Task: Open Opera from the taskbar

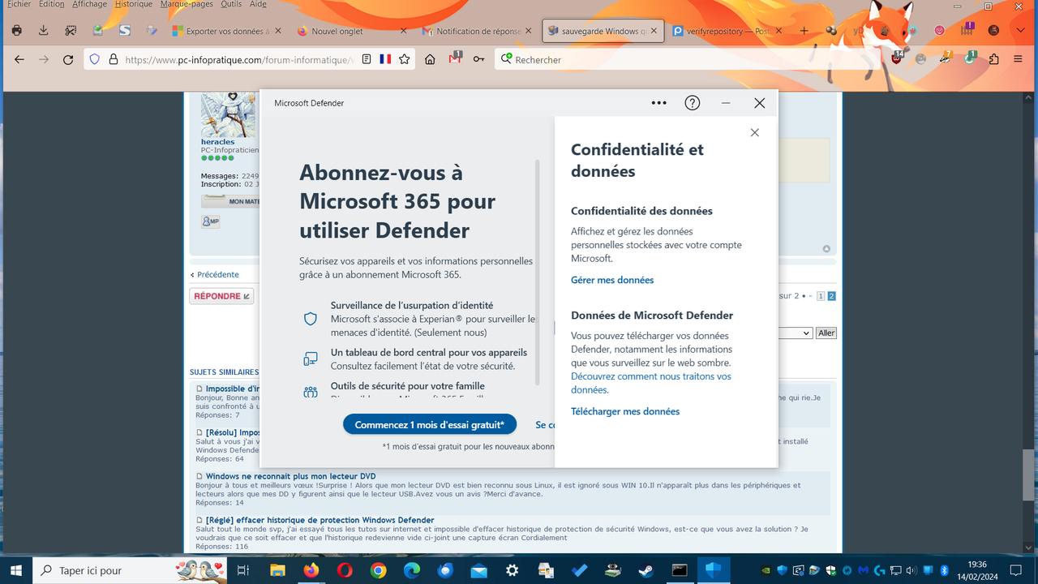Action: coord(345,571)
